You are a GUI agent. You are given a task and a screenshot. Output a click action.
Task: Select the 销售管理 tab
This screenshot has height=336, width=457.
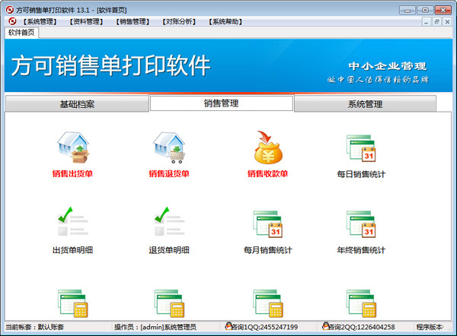(x=221, y=103)
